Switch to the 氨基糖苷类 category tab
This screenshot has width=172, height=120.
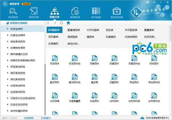click(73, 30)
